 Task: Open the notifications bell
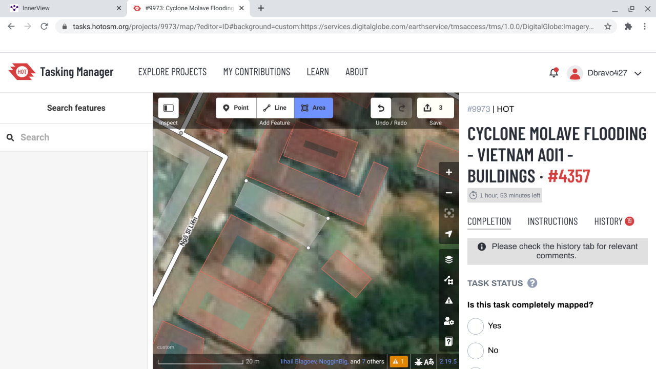pos(553,73)
